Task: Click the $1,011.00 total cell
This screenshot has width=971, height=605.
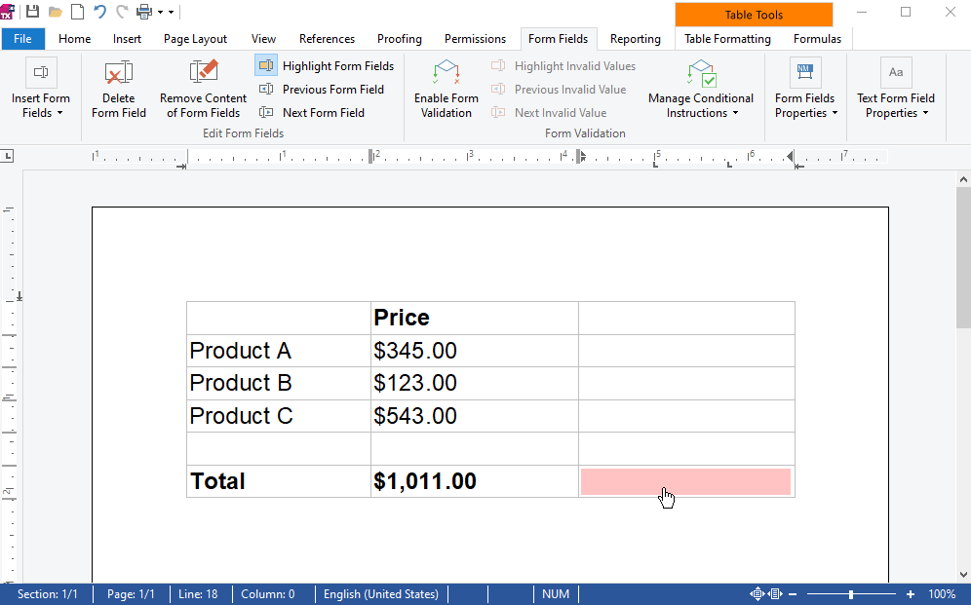Action: 475,481
